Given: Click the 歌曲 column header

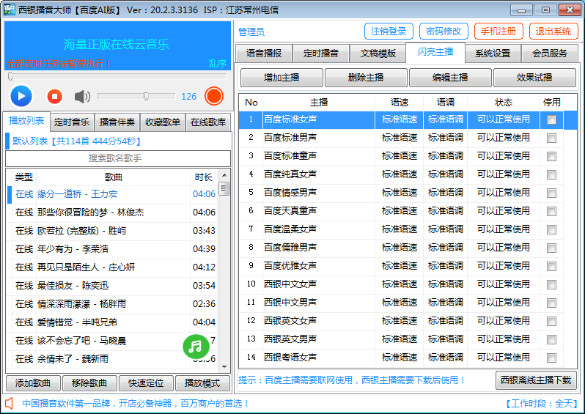Looking at the screenshot, I should [114, 177].
